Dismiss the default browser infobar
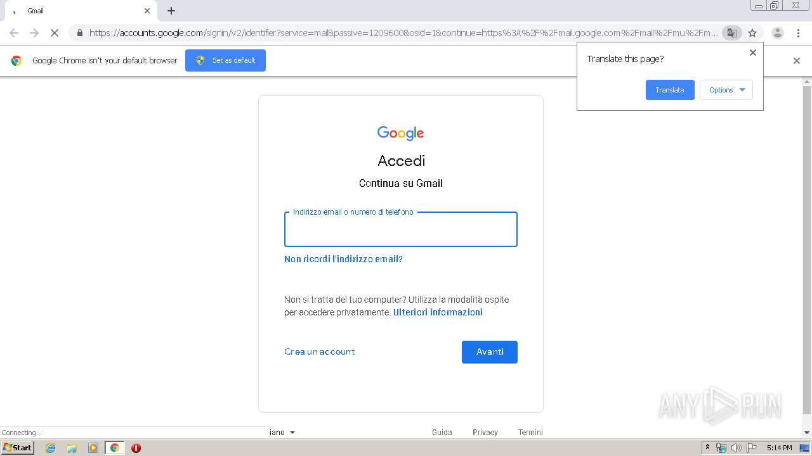 coord(797,61)
